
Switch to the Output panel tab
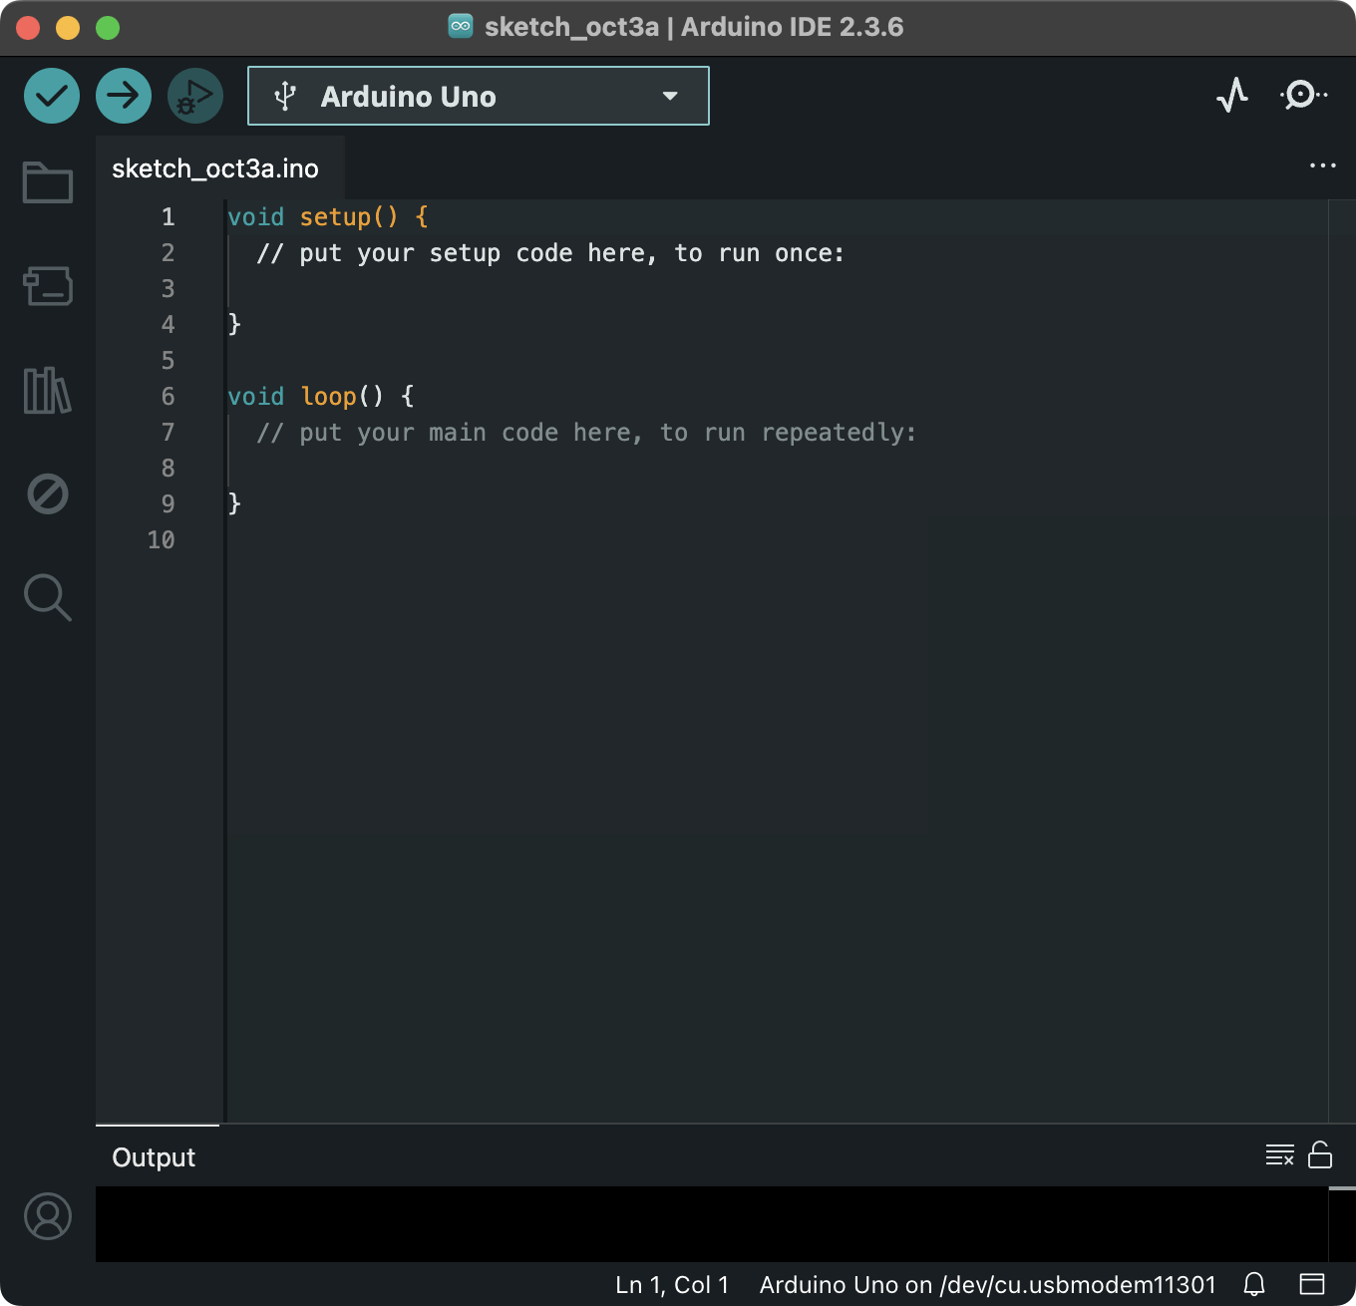154,1157
